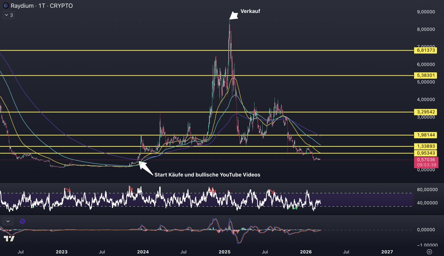Screen dimensions: 444x256
Task: Click the 2023 label on time axis
Action: (x=61, y=252)
